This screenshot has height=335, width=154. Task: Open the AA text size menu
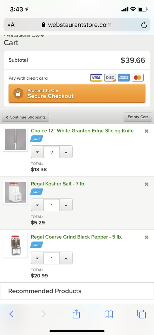(11, 25)
